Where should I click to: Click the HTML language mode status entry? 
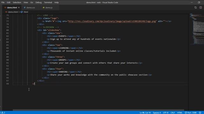point(180,113)
